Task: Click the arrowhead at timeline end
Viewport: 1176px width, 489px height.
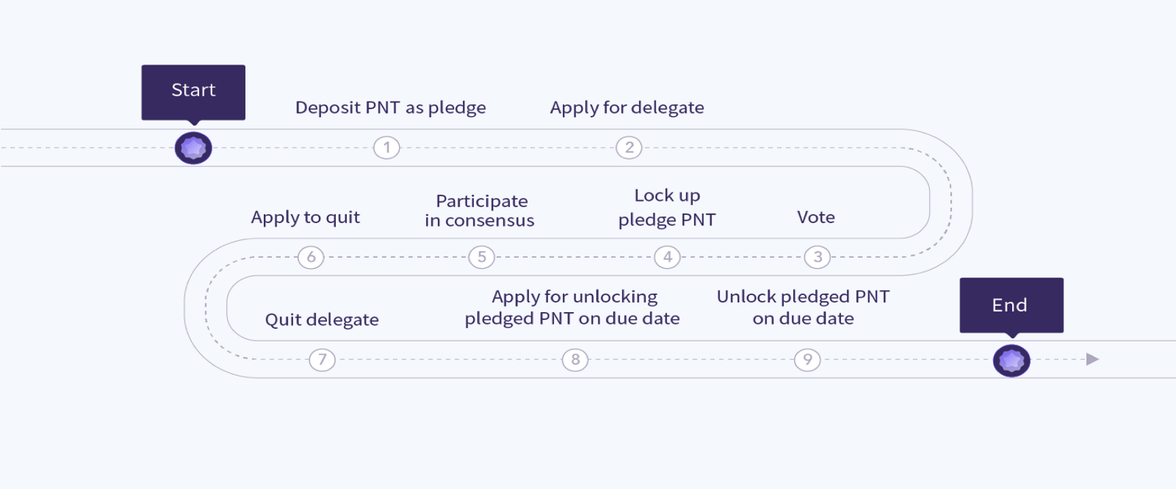Action: (x=1092, y=359)
